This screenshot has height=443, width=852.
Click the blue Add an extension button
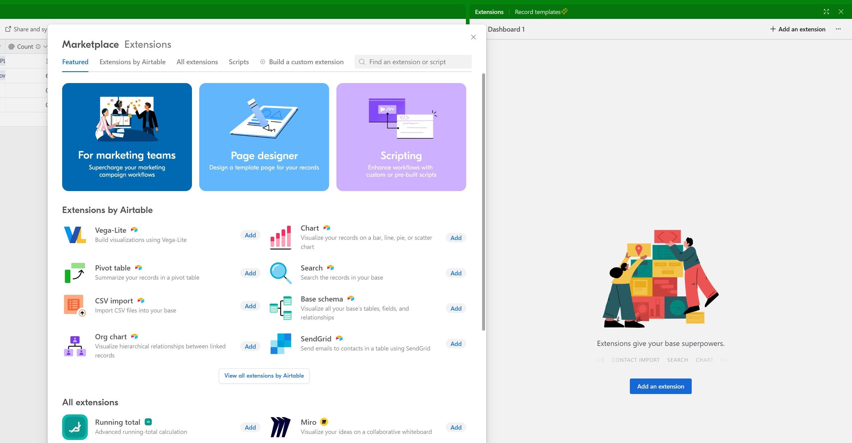pos(661,386)
